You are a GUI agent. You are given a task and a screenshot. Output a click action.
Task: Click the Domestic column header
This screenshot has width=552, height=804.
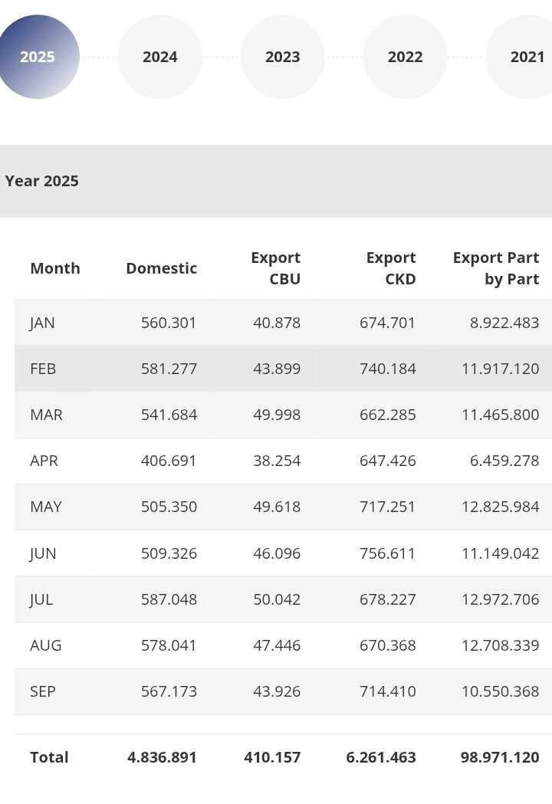pyautogui.click(x=161, y=268)
